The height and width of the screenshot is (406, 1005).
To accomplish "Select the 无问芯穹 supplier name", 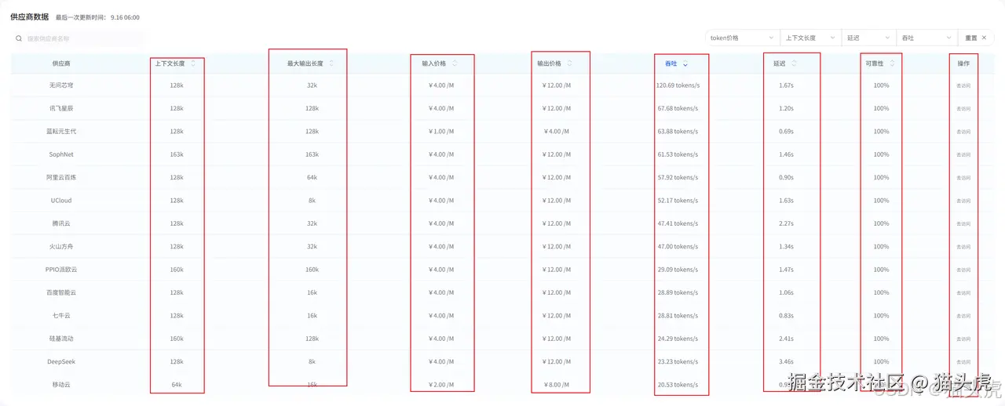I will pos(61,85).
